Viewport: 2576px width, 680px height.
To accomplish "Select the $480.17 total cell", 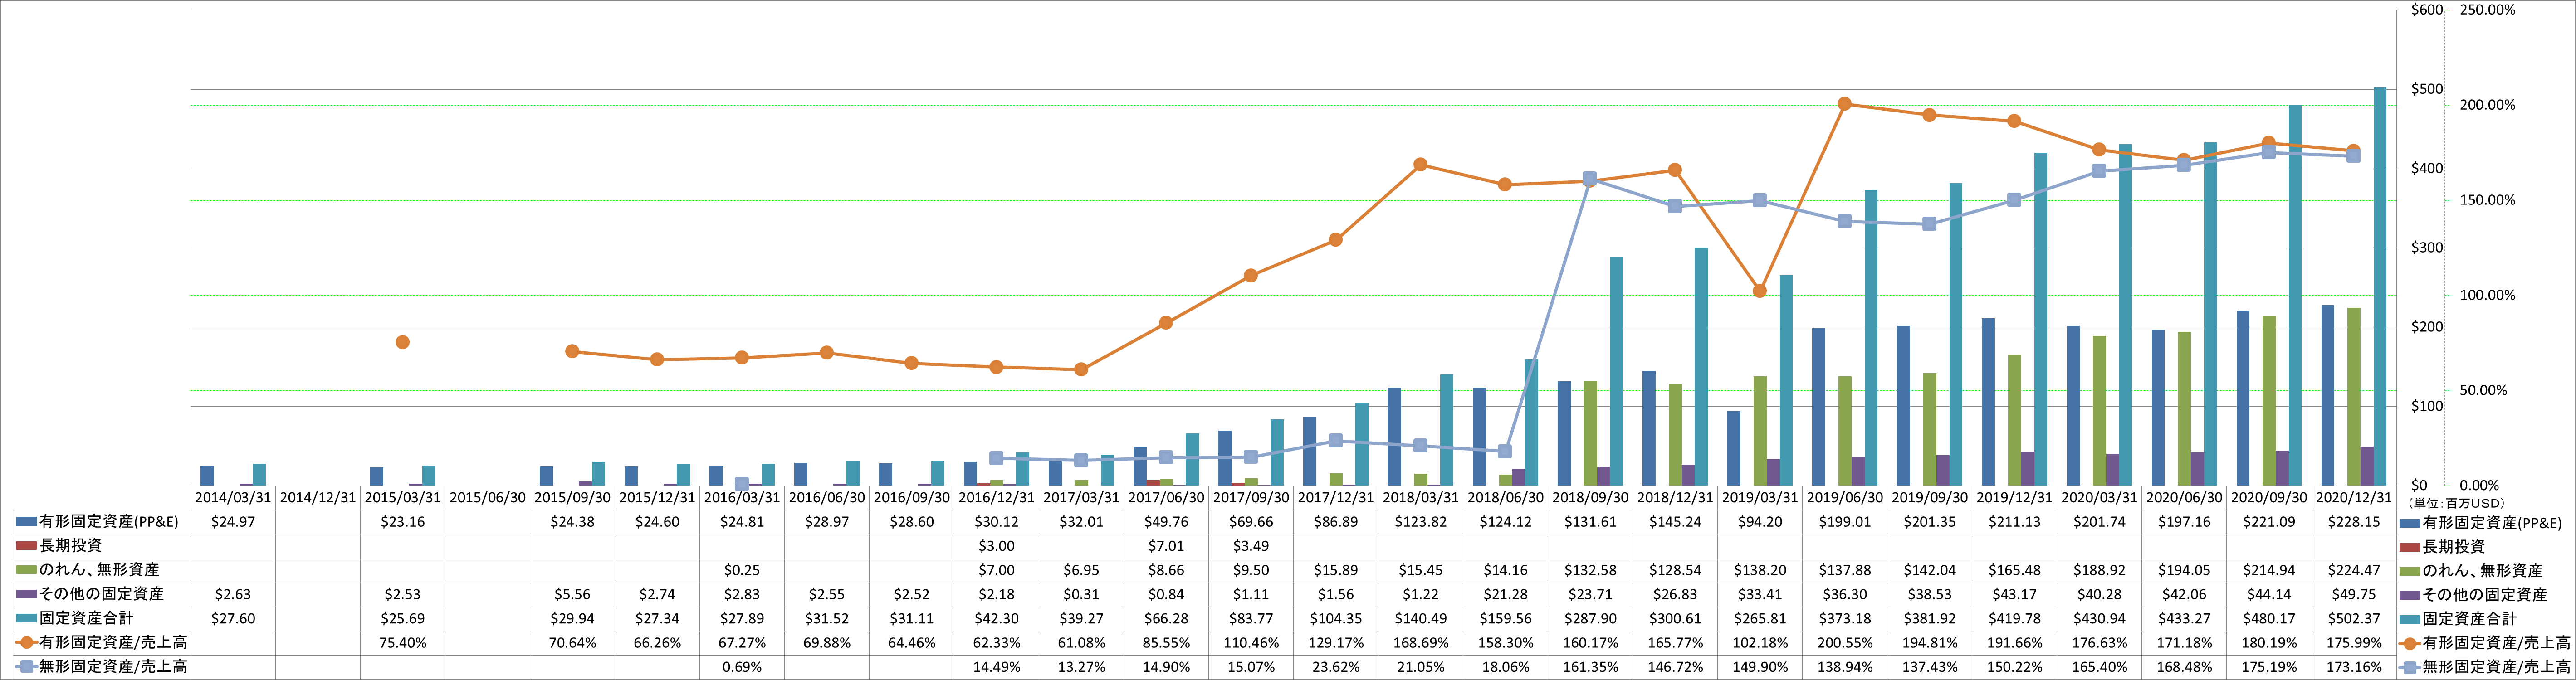I will (x=2269, y=618).
